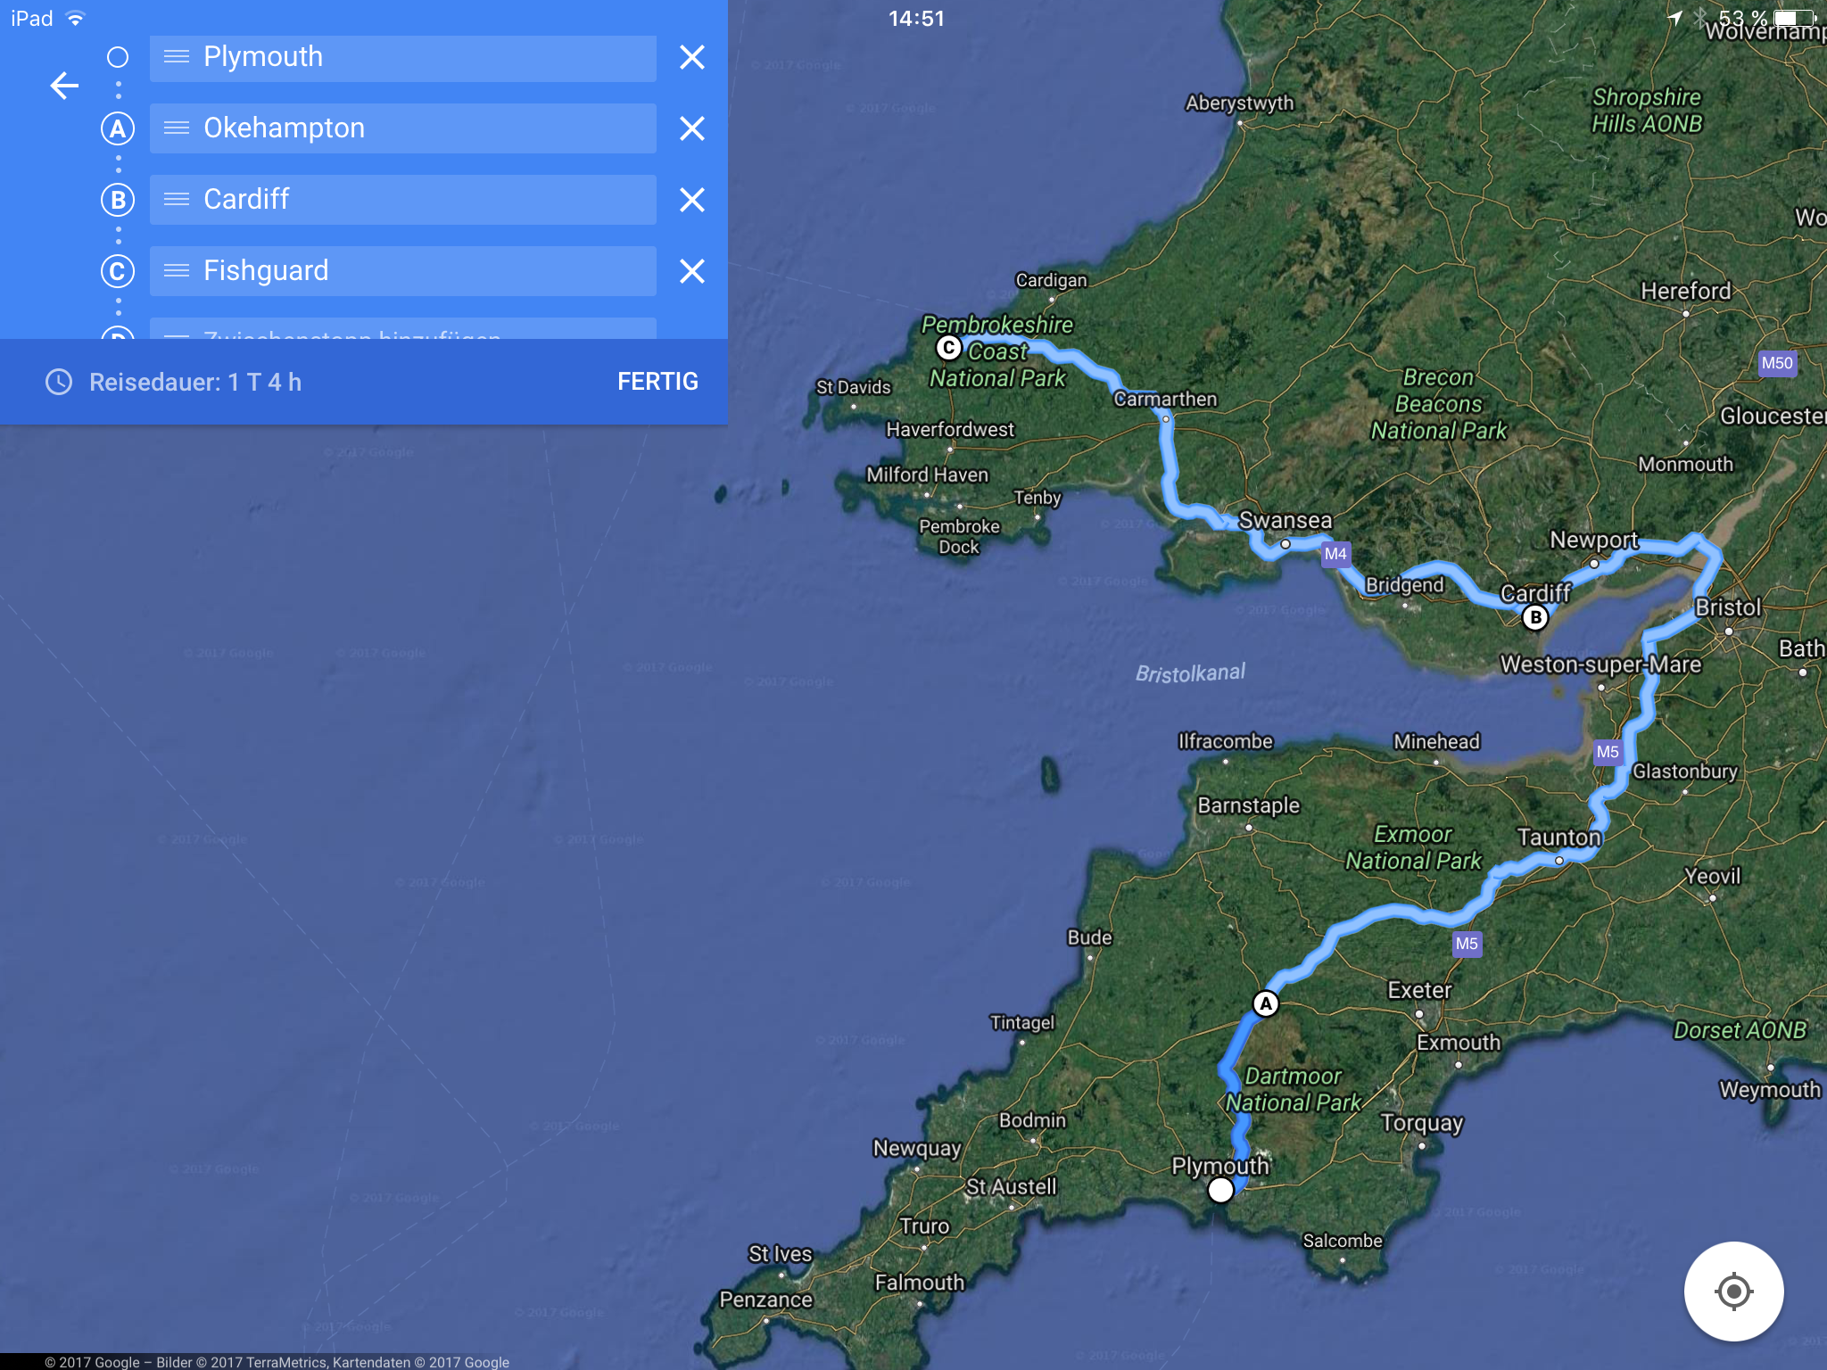
Task: Tap the M5 motorway badge near Exeter
Action: coord(1467,944)
